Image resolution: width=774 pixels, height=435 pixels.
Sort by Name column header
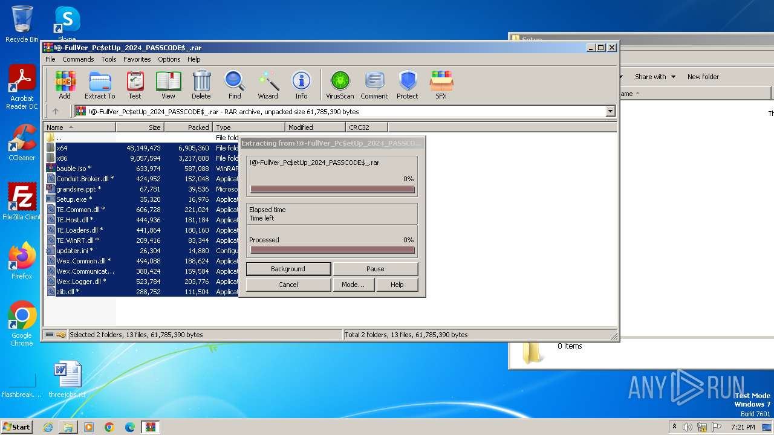pos(80,127)
